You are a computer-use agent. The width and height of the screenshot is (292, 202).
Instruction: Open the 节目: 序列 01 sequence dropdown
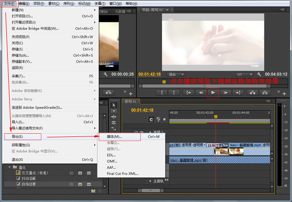click(x=167, y=10)
